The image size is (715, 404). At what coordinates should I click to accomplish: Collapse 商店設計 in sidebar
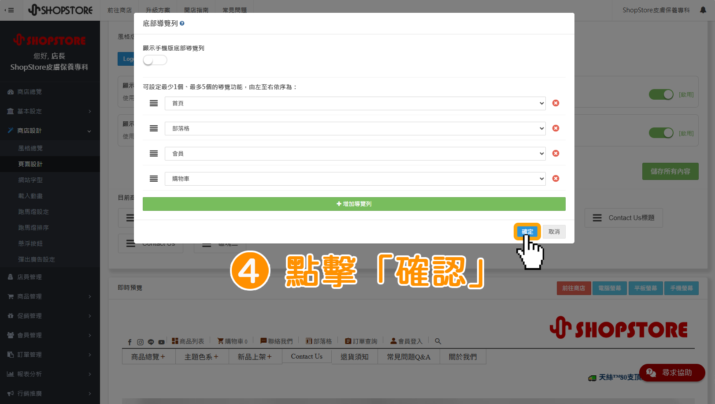tap(50, 131)
